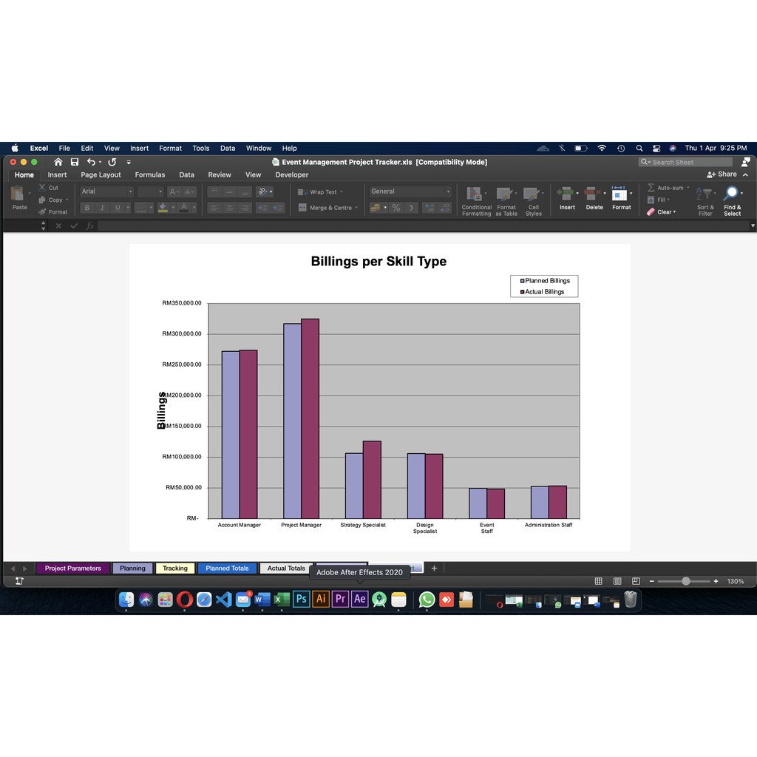
Task: Open the Tools menu in menu bar
Action: coord(201,148)
